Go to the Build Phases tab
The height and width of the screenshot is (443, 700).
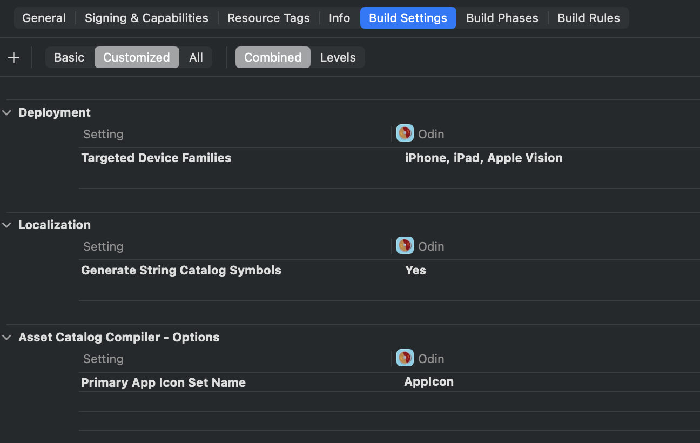pyautogui.click(x=502, y=18)
